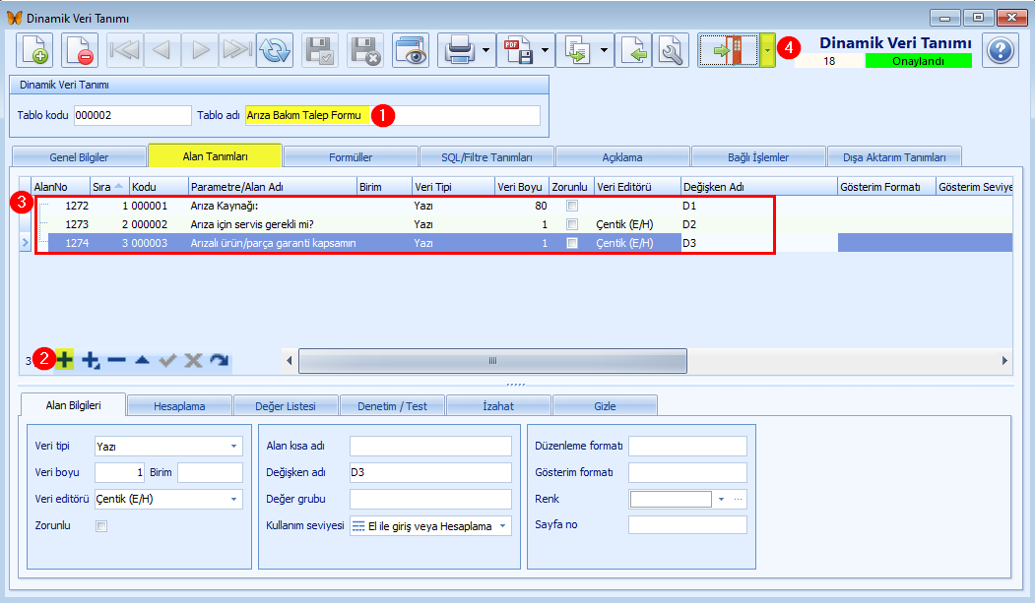Open the wrench settings icon
1035x603 pixels.
tap(671, 50)
